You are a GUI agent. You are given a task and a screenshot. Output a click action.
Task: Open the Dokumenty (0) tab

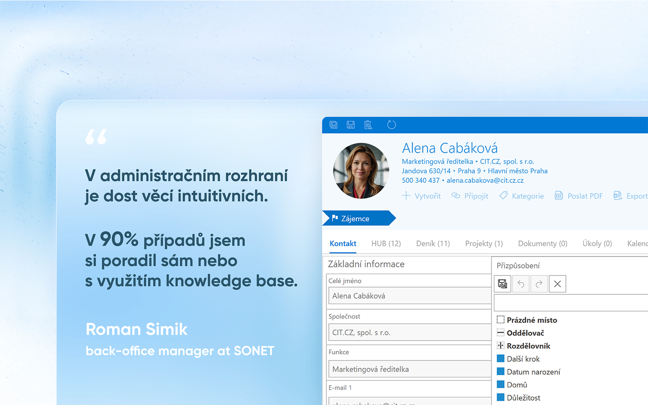click(x=542, y=243)
